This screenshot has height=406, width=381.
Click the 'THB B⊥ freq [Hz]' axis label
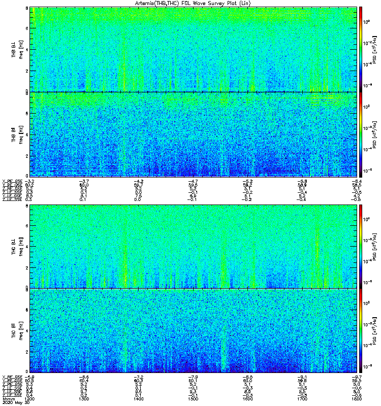pyautogui.click(x=17, y=49)
